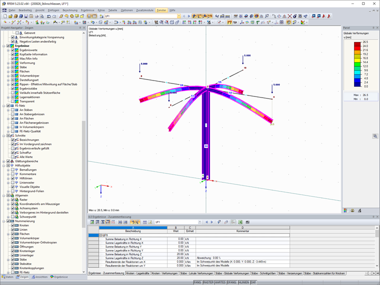Toggle the Ergebniswerte checkbox
Image resolution: width=380 pixels, height=285 pixels.
point(12,50)
